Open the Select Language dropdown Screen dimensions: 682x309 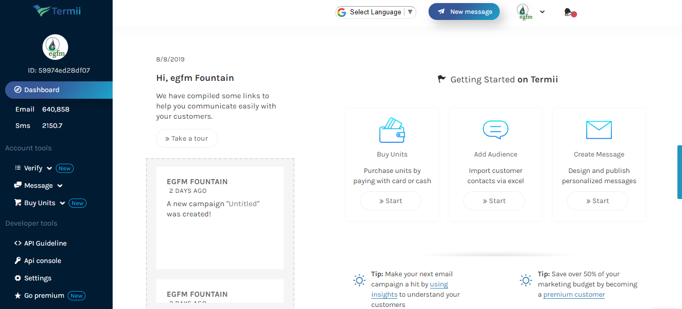coord(376,12)
